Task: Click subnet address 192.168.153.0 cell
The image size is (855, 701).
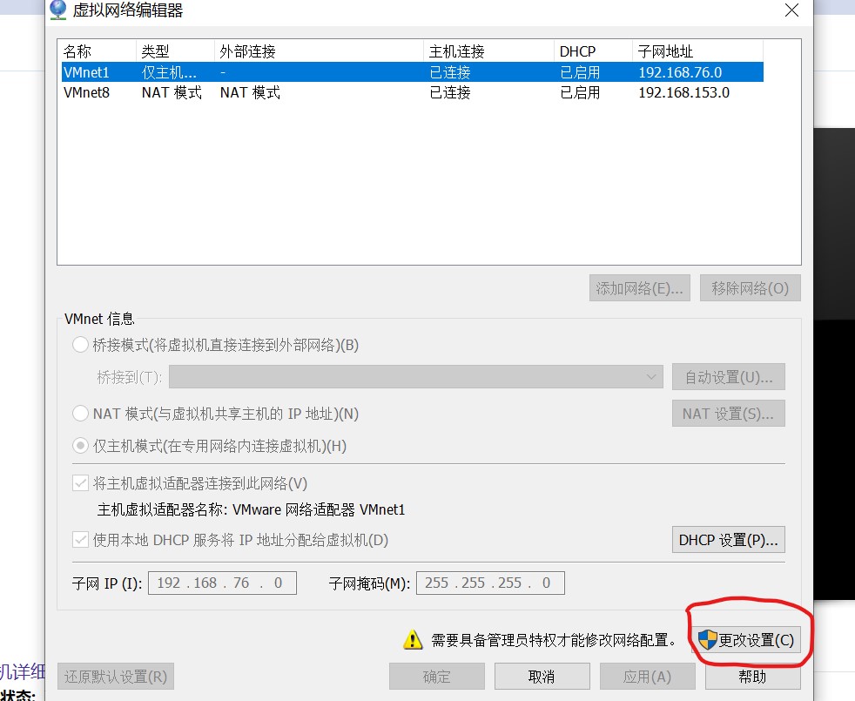Action: pyautogui.click(x=683, y=92)
